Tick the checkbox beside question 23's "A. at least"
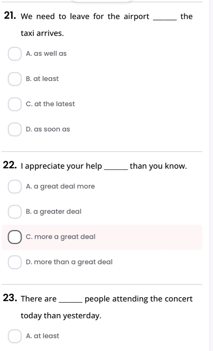 (x=15, y=336)
